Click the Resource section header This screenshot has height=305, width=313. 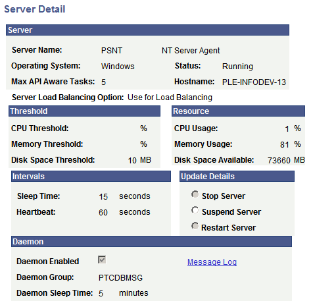click(x=238, y=111)
